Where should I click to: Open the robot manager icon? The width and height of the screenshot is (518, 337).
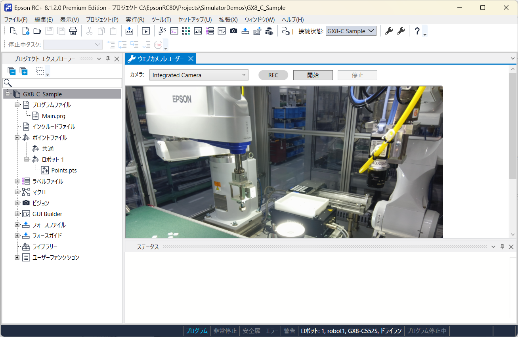tap(162, 31)
